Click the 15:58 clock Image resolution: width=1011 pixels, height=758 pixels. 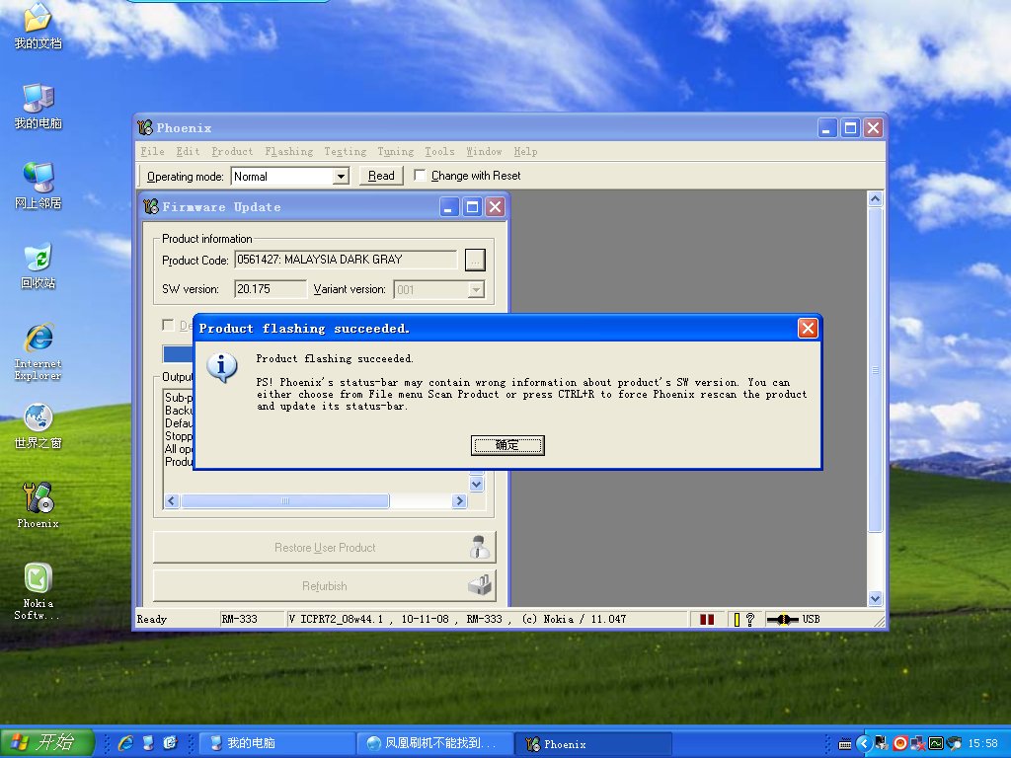click(x=982, y=744)
